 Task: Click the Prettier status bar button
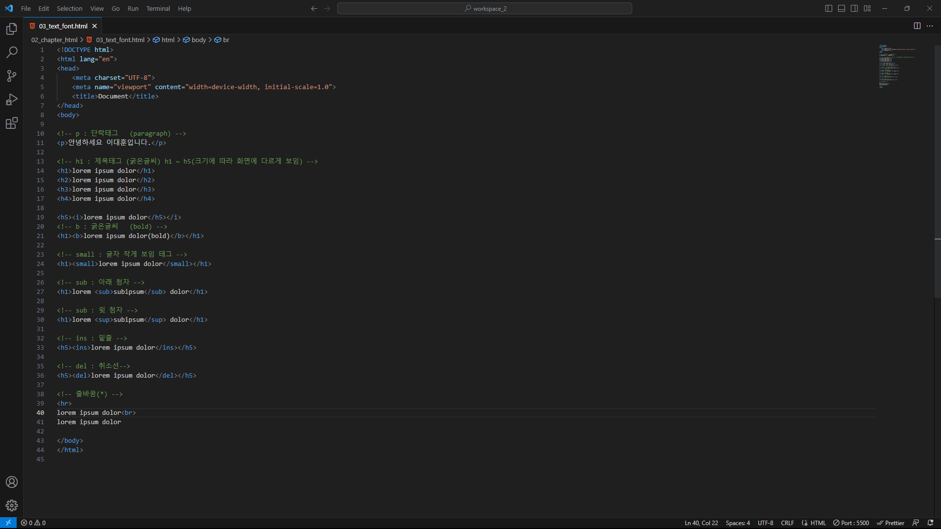pos(891,523)
